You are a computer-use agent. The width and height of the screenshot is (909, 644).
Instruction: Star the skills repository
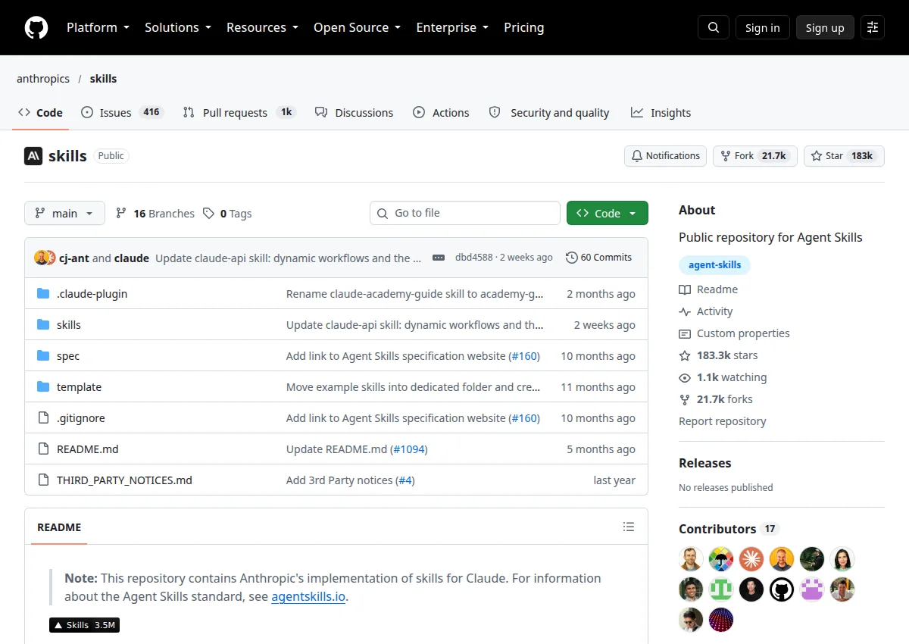pos(844,156)
